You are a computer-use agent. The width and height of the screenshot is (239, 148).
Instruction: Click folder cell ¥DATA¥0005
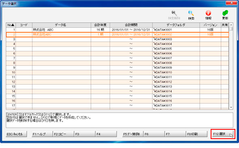point(176,49)
